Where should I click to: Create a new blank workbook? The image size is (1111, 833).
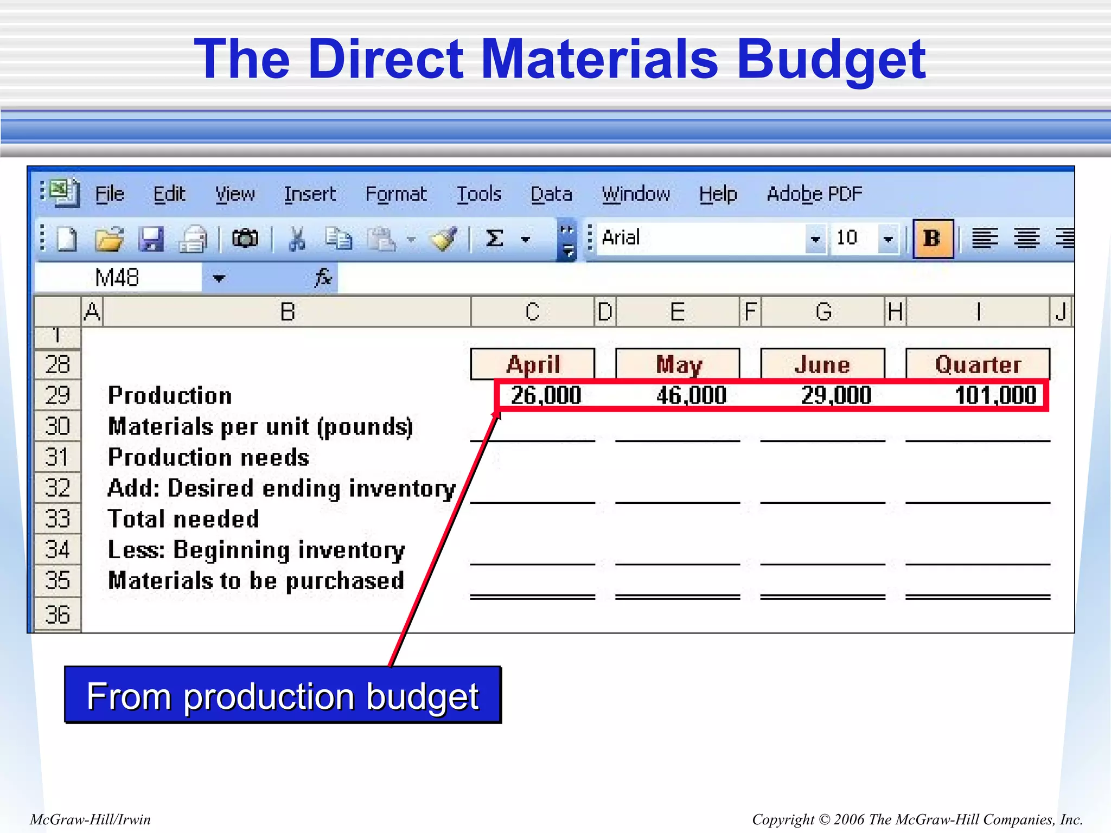(x=67, y=239)
